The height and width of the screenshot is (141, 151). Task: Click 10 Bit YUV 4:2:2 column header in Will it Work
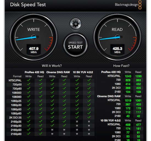[x=83, y=72]
